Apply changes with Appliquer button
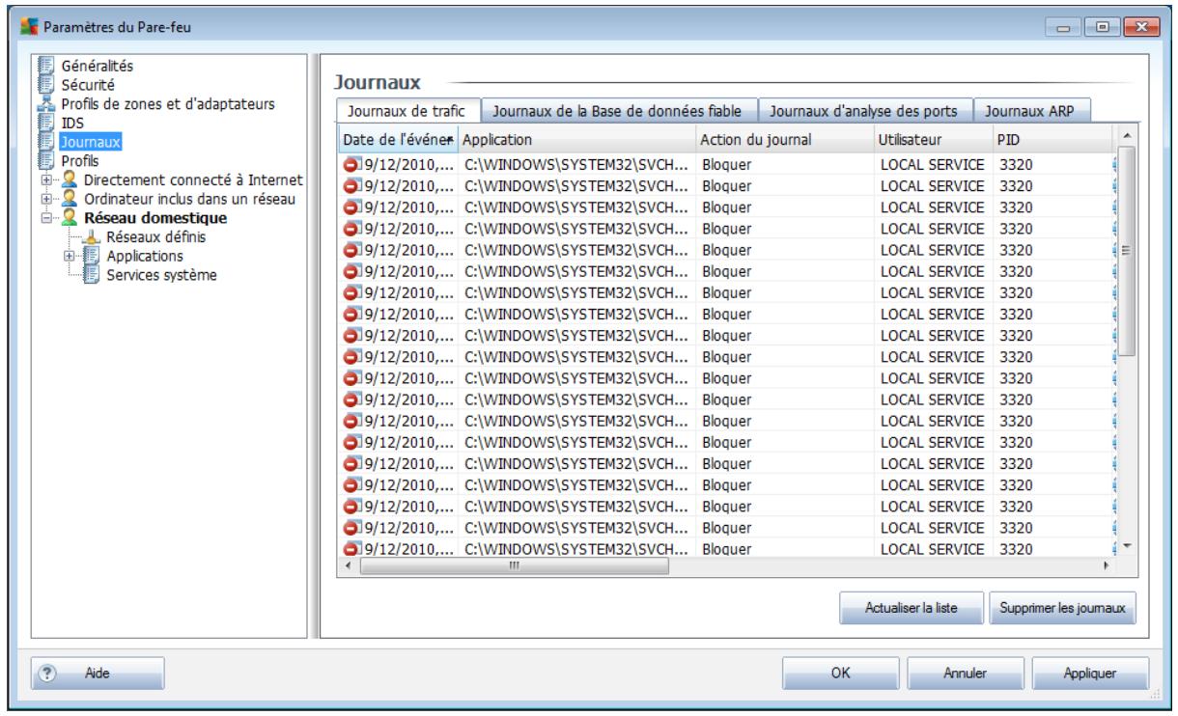This screenshot has height=716, width=1178. [x=1090, y=671]
